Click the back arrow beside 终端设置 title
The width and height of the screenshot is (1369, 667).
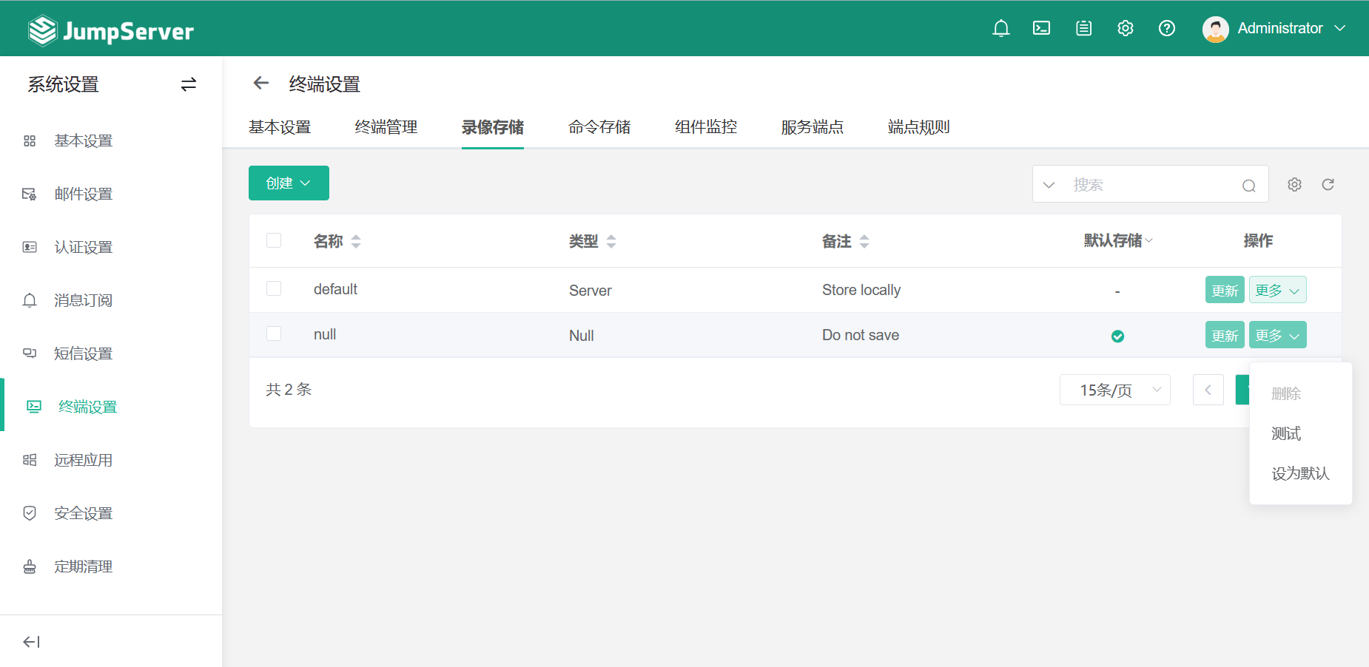(x=260, y=84)
